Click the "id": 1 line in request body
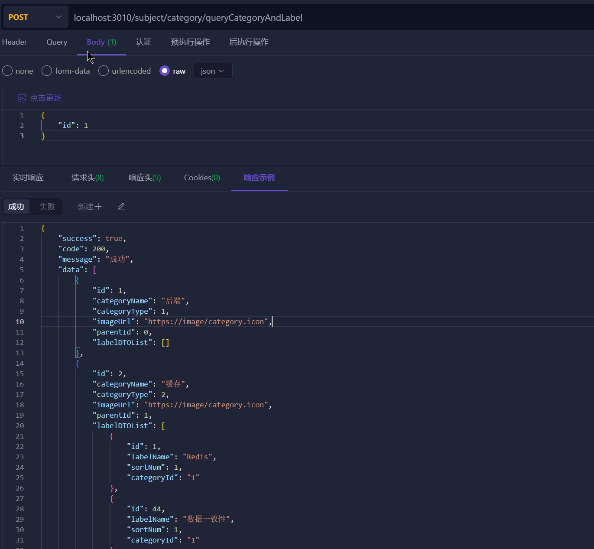This screenshot has width=594, height=549. (x=73, y=125)
